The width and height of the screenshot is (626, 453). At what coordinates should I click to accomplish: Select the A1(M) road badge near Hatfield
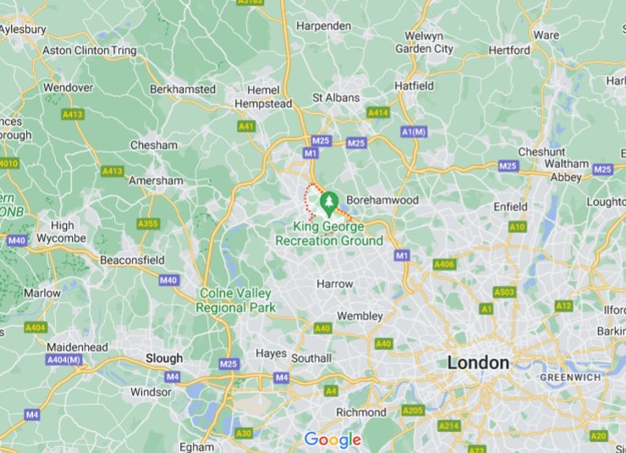point(414,132)
